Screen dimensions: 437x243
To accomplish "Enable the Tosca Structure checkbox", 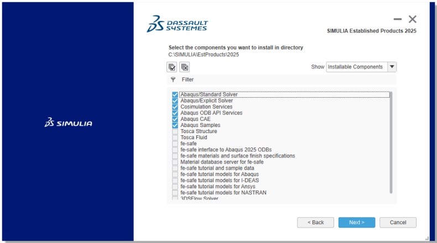I will (175, 131).
